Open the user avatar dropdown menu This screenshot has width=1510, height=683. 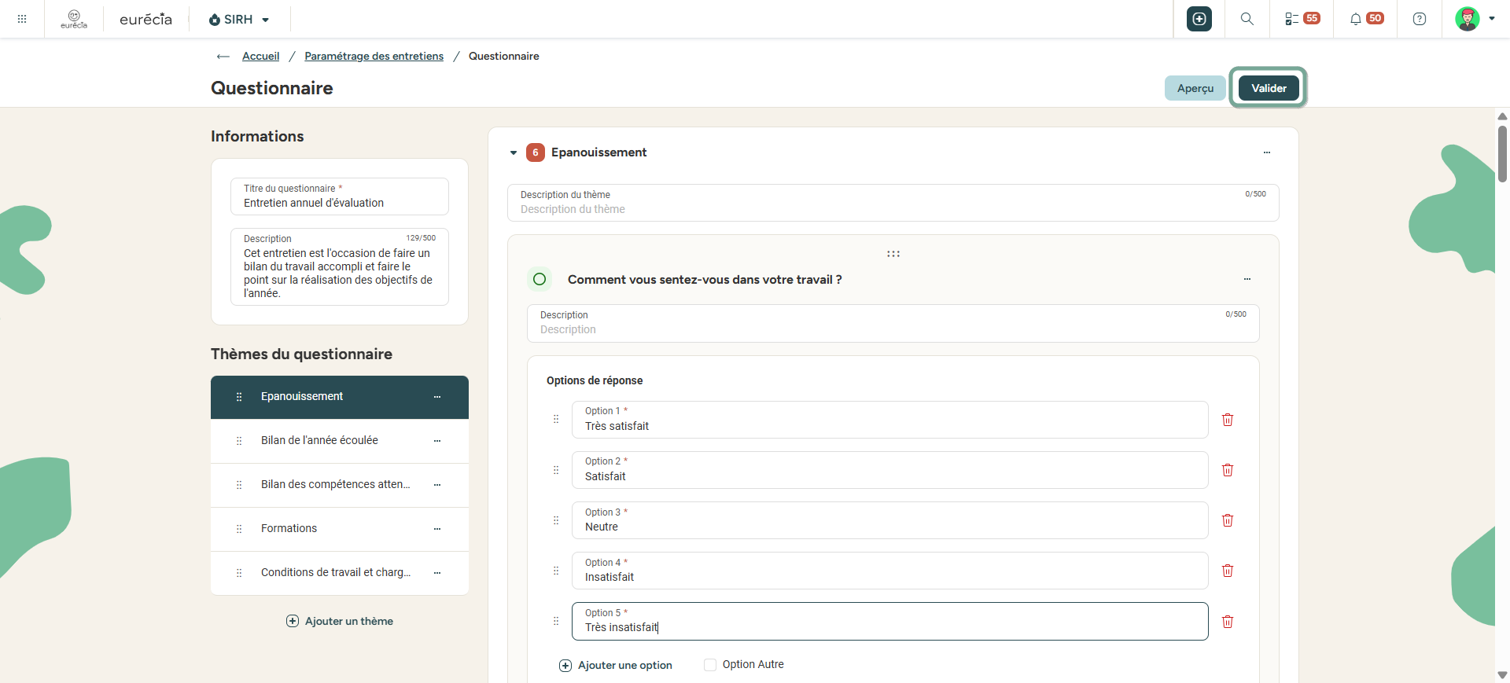tap(1475, 19)
